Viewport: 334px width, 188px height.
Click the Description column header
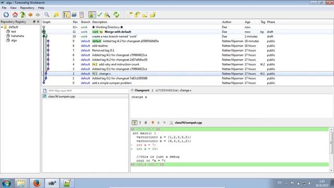pos(100,22)
